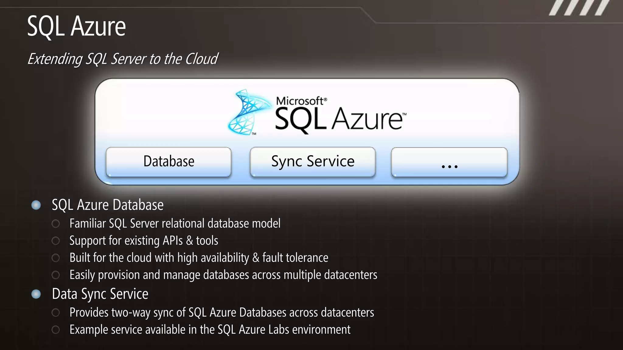Click the circle bullet before 'Built for the cloud'

tap(56, 258)
